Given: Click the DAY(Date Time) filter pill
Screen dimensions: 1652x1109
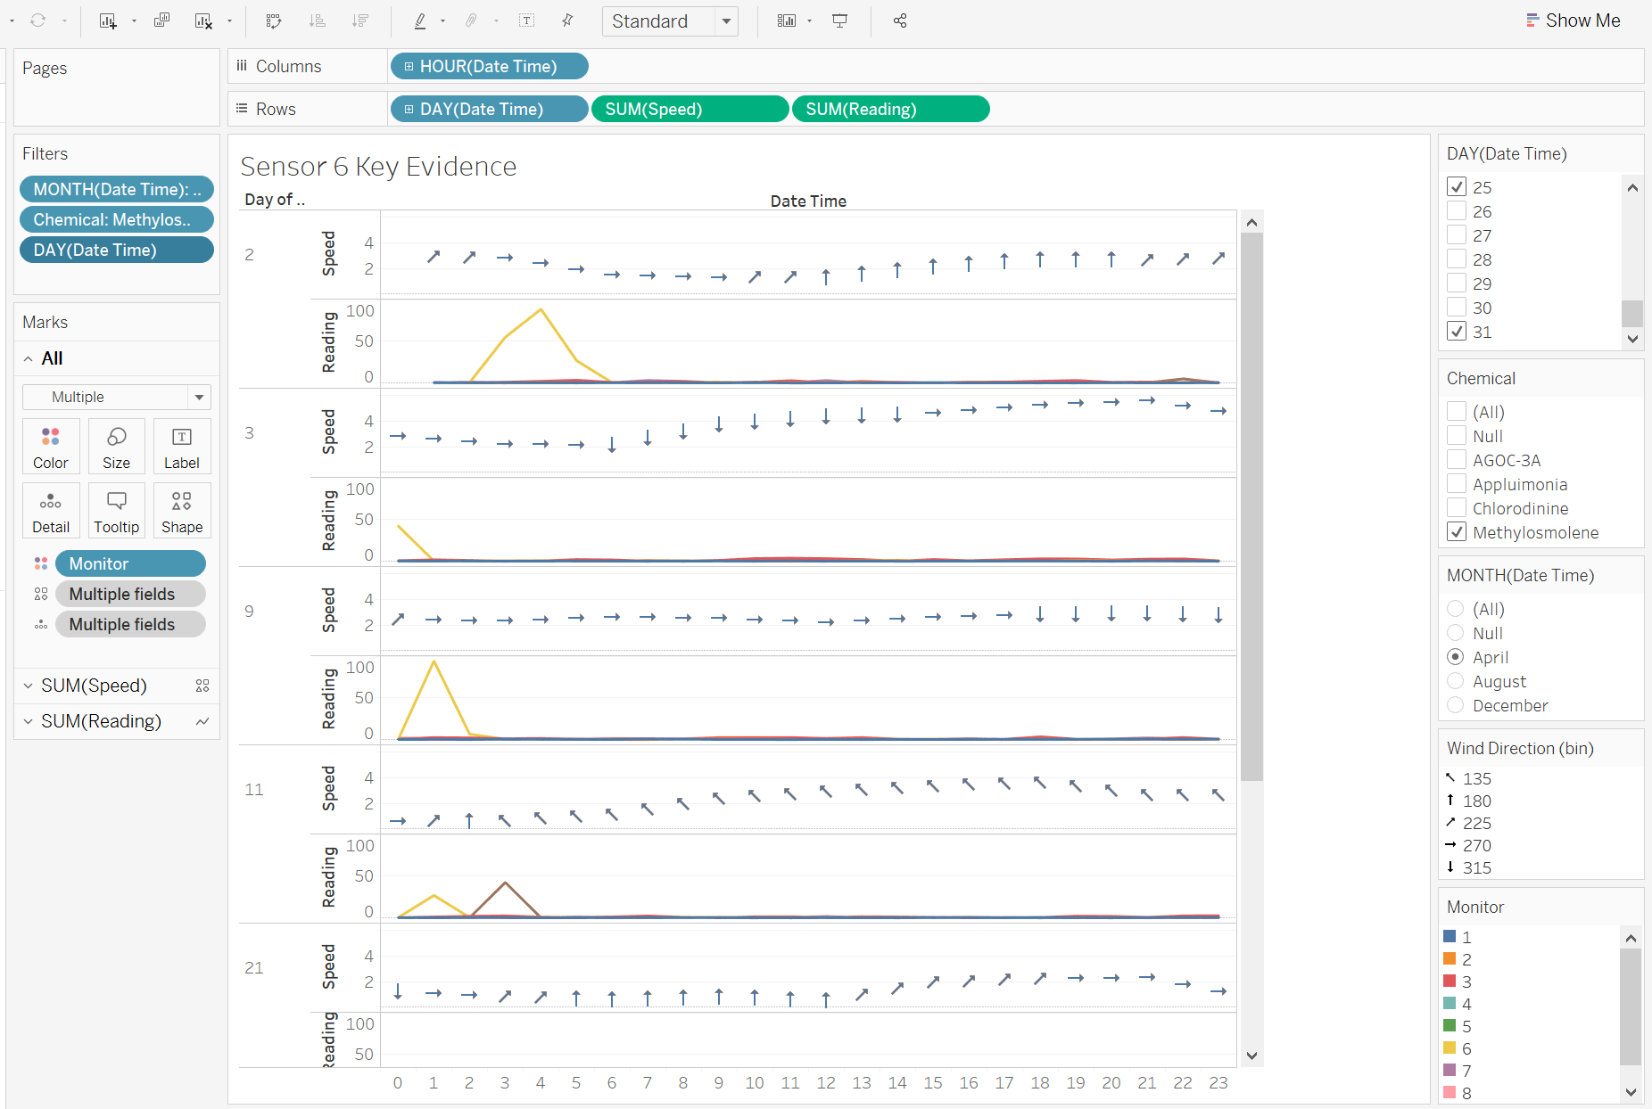Looking at the screenshot, I should tap(117, 250).
